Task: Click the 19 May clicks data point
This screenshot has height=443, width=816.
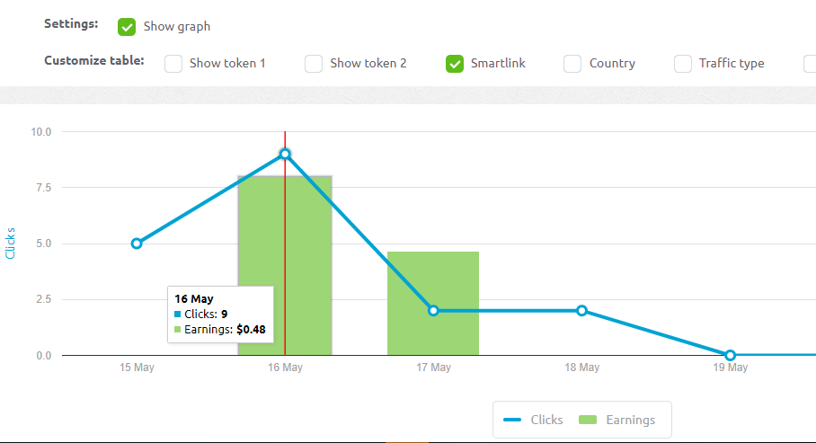Action: tap(730, 355)
